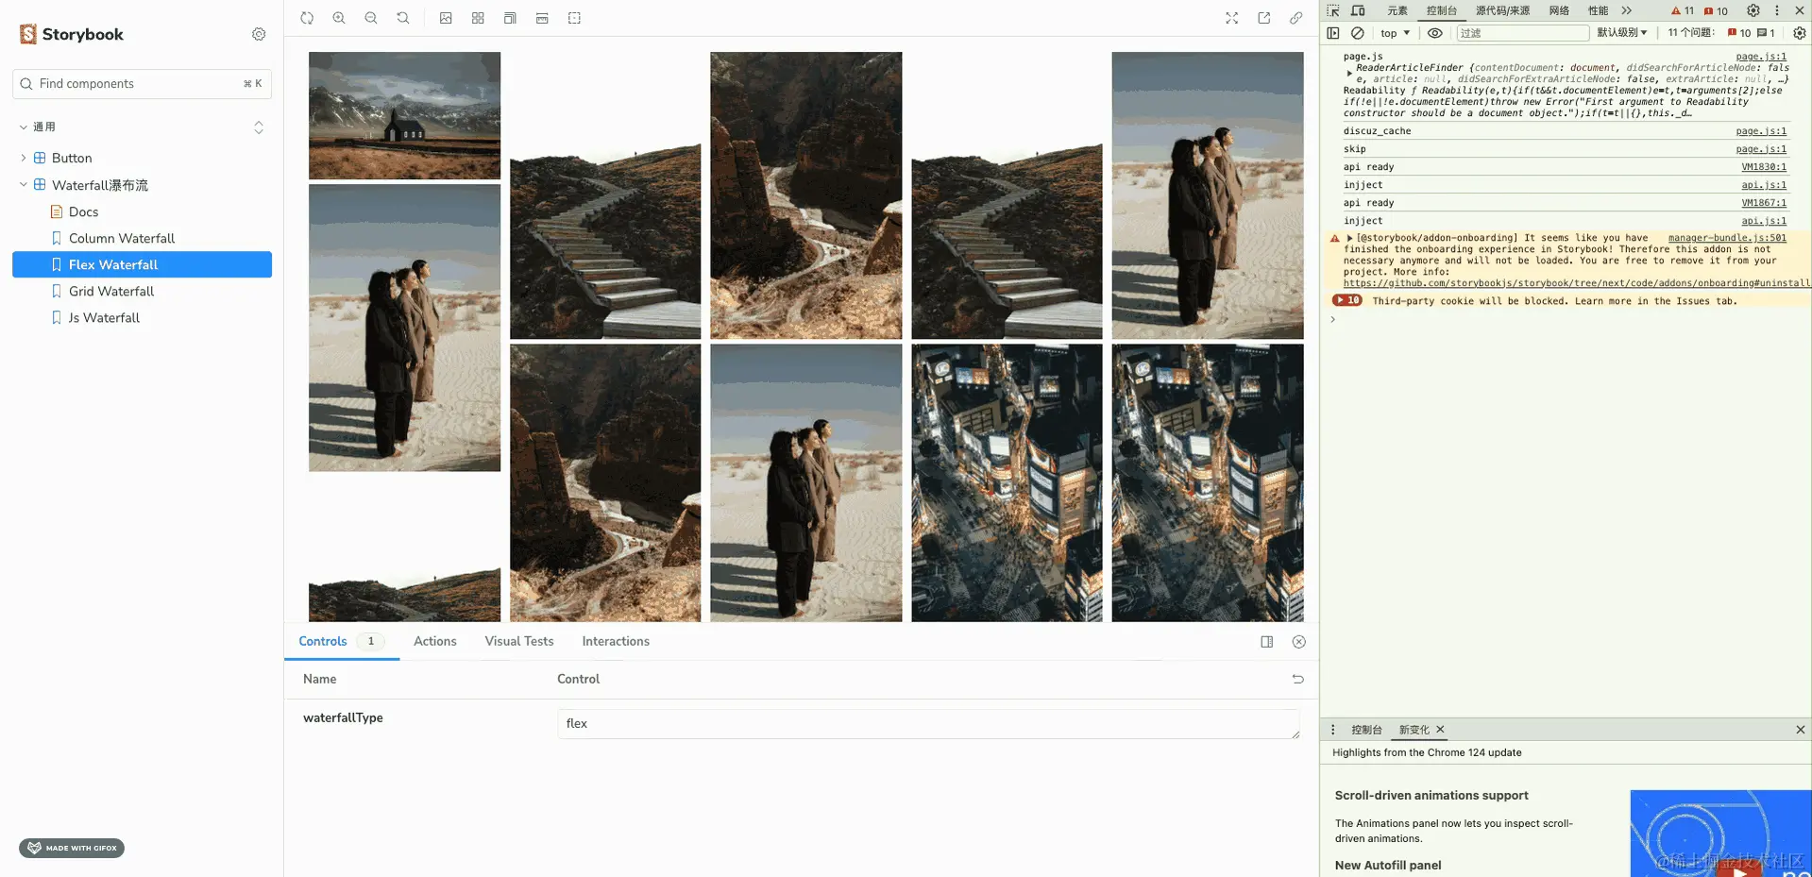Expand the Button component in the sidebar
1812x877 pixels.
pyautogui.click(x=23, y=158)
